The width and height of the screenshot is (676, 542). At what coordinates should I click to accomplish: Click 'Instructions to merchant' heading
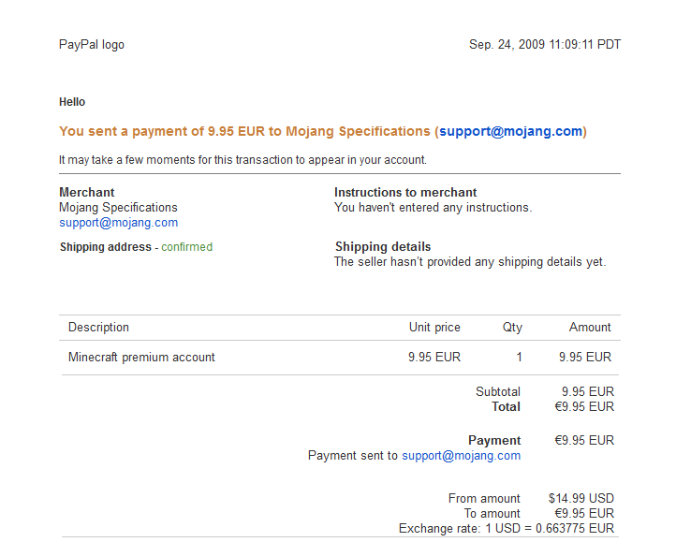point(405,193)
